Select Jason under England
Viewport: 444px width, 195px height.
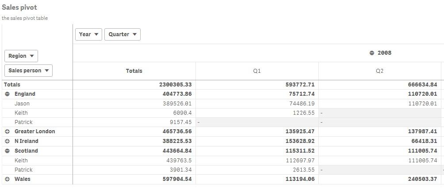point(22,103)
